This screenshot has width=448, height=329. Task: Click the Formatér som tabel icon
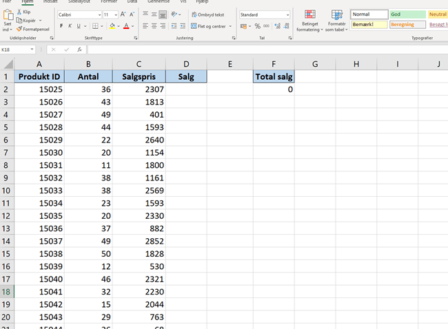336,21
